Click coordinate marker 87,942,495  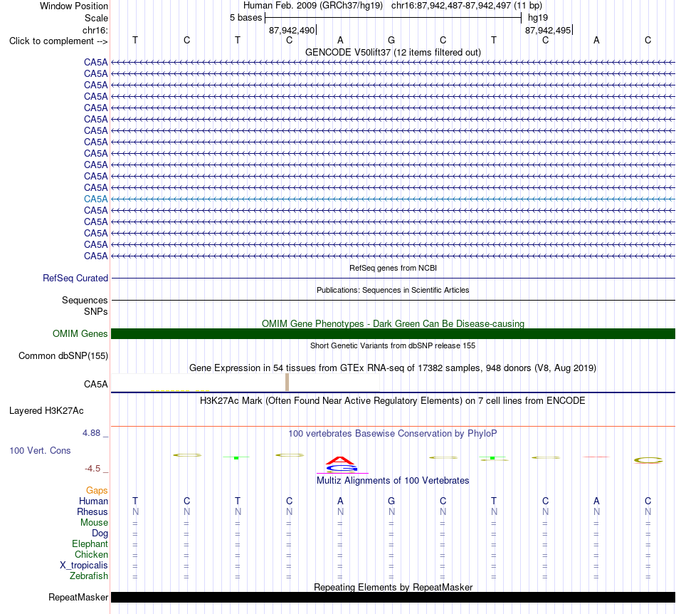tap(547, 30)
